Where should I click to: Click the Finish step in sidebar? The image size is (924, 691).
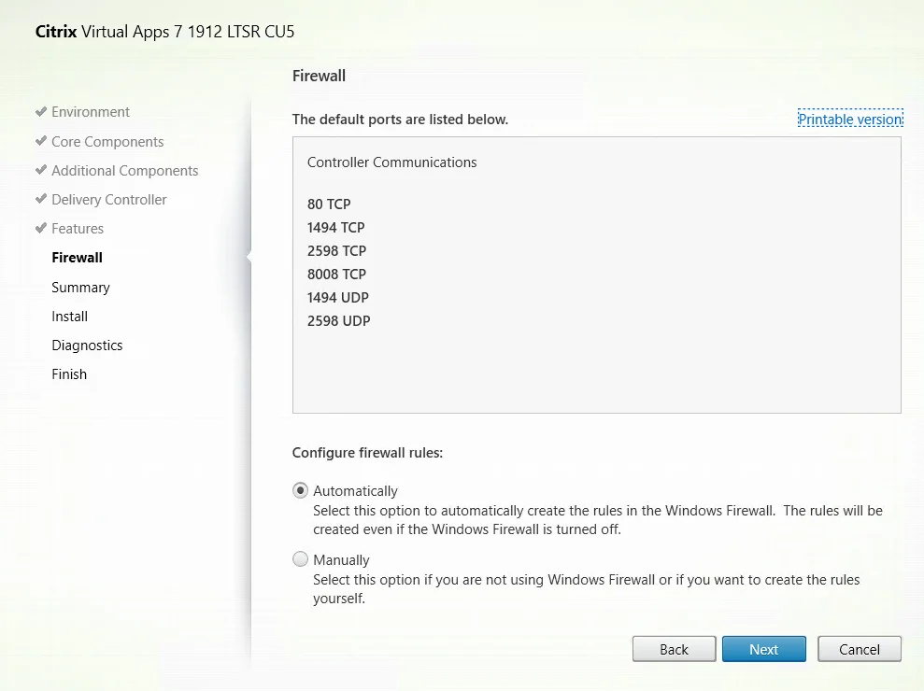click(x=69, y=374)
